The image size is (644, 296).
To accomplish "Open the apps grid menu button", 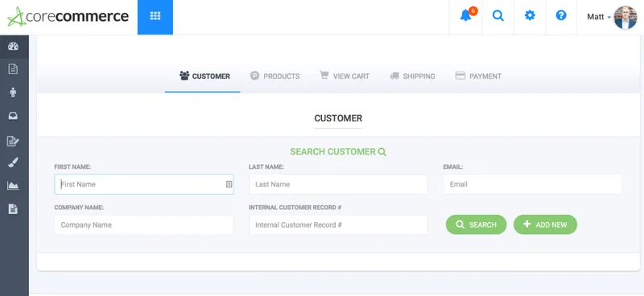I will pyautogui.click(x=155, y=17).
